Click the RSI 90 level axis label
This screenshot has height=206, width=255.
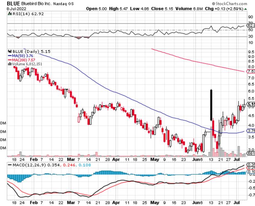click(x=250, y=17)
